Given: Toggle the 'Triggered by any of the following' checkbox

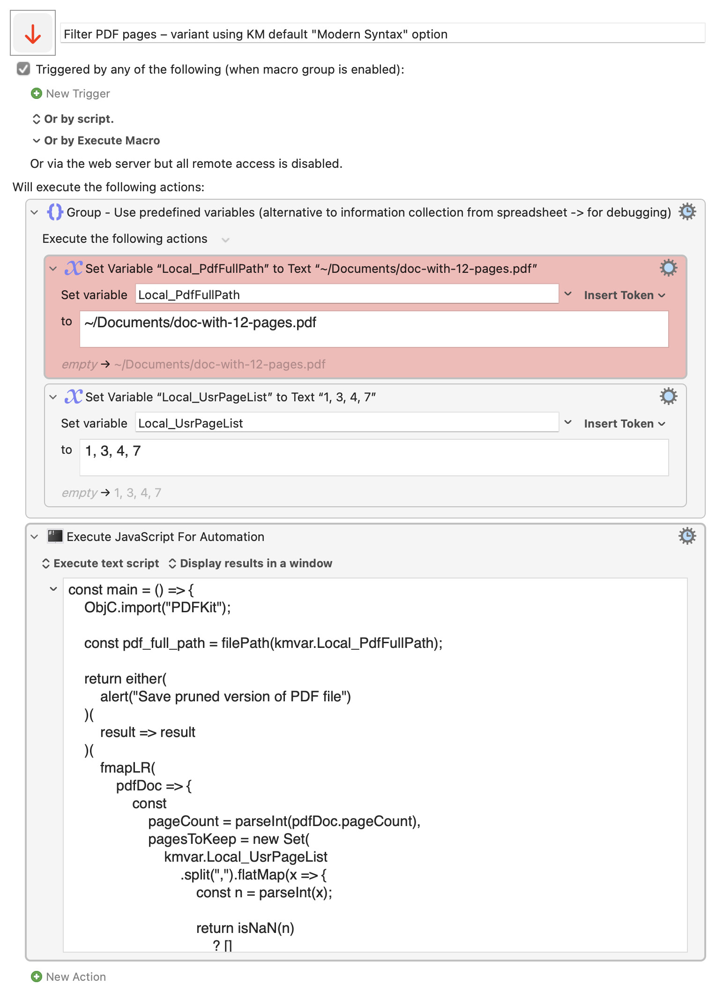Looking at the screenshot, I should point(23,69).
